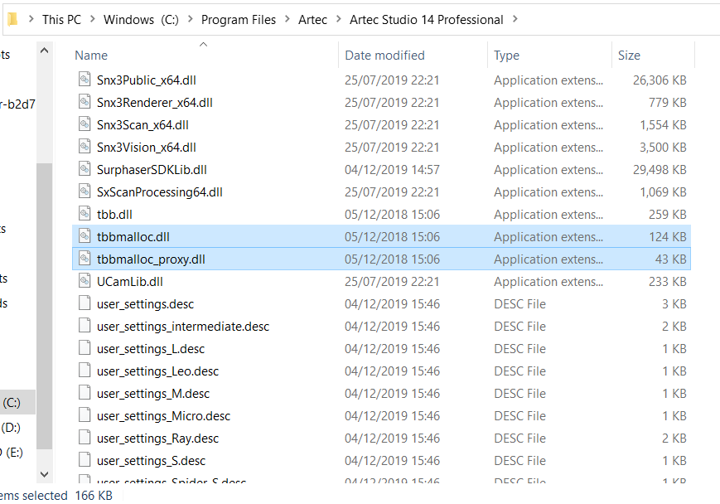Select the SurphaserSDKLib.dll file name
Image resolution: width=720 pixels, height=504 pixels.
(152, 170)
